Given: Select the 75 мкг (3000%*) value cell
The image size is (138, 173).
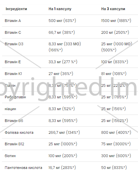Looking at the screenshot, I should click(116, 144).
